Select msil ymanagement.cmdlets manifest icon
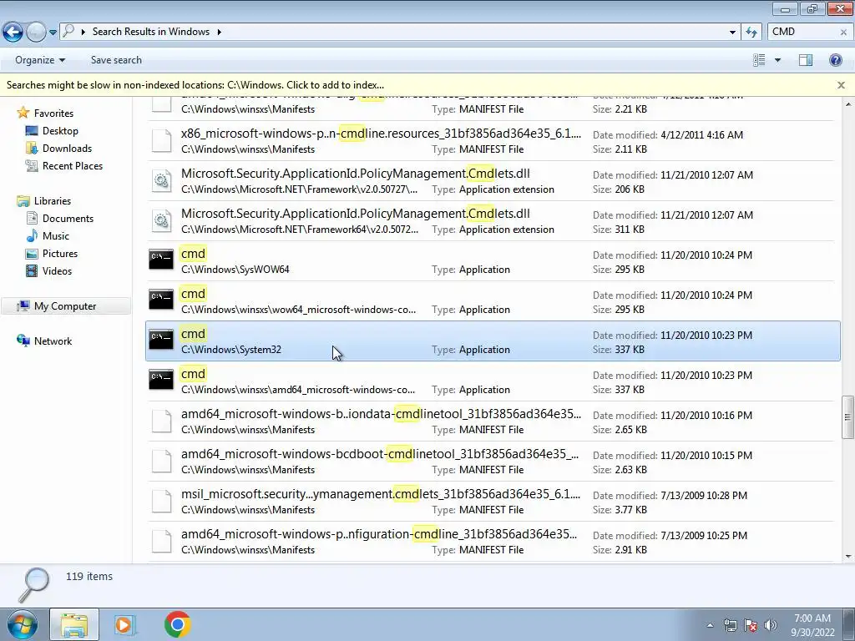This screenshot has width=855, height=641. click(x=161, y=501)
